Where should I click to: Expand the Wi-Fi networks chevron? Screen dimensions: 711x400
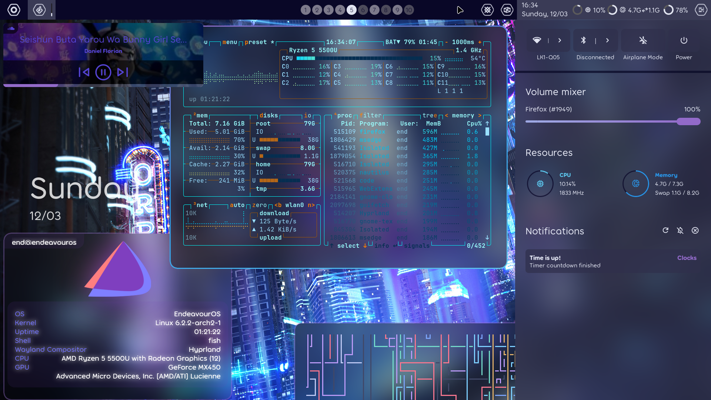pyautogui.click(x=560, y=40)
